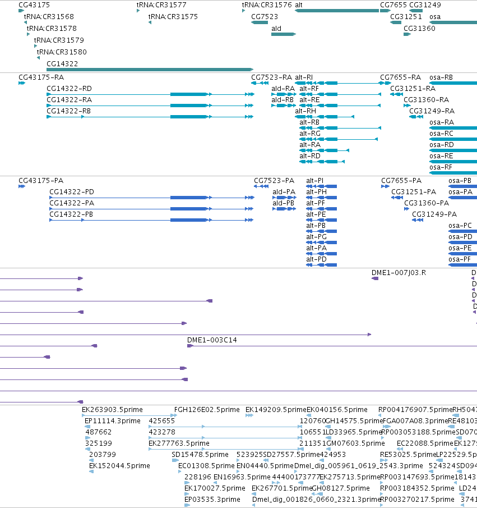Image resolution: width=477 pixels, height=508 pixels.
Task: Click the CG7655 gene label
Action: point(393,5)
